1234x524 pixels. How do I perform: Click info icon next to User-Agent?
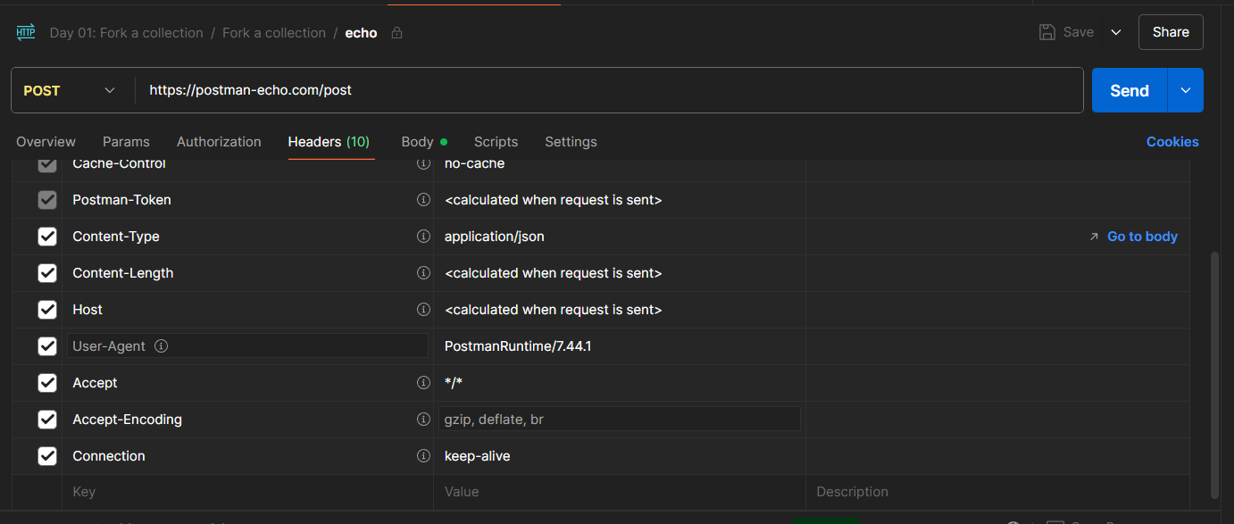click(x=162, y=346)
